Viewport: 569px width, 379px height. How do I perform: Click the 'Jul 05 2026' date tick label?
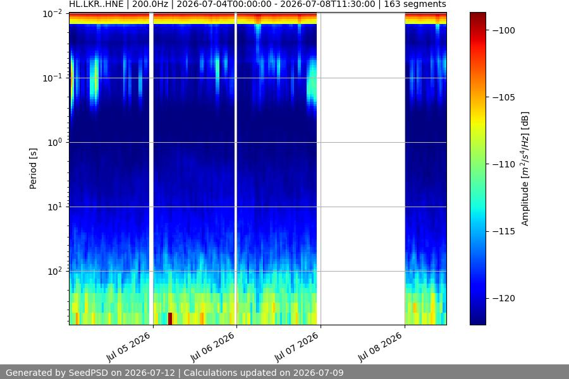pos(128,347)
